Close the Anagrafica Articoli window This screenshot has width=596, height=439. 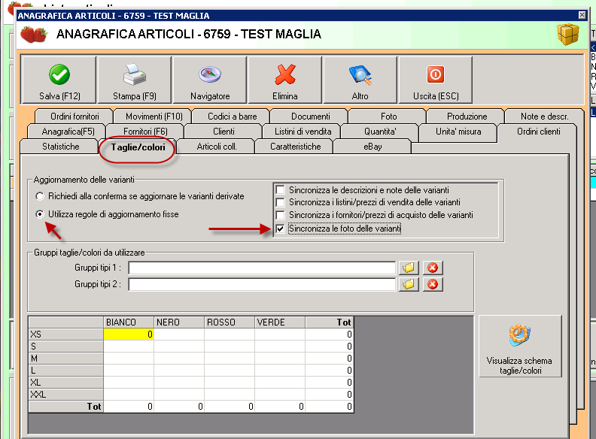click(582, 15)
